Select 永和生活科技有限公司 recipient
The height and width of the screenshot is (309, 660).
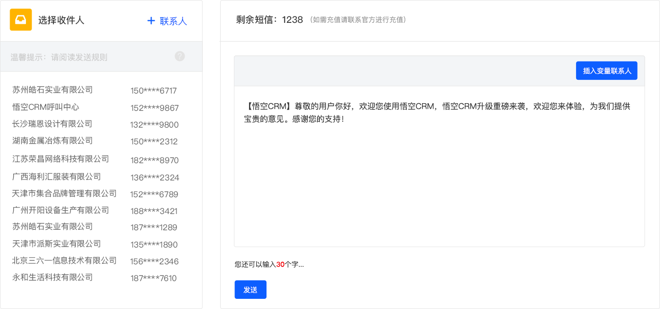(x=52, y=277)
